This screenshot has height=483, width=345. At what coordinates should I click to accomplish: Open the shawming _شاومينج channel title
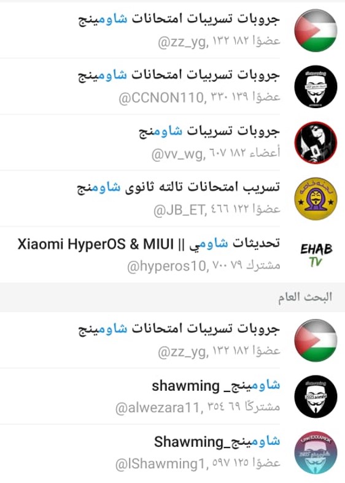click(216, 386)
